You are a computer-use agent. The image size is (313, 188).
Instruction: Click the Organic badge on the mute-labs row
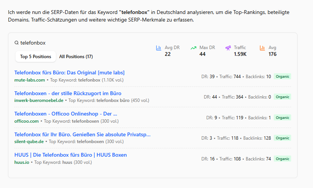[282, 77]
